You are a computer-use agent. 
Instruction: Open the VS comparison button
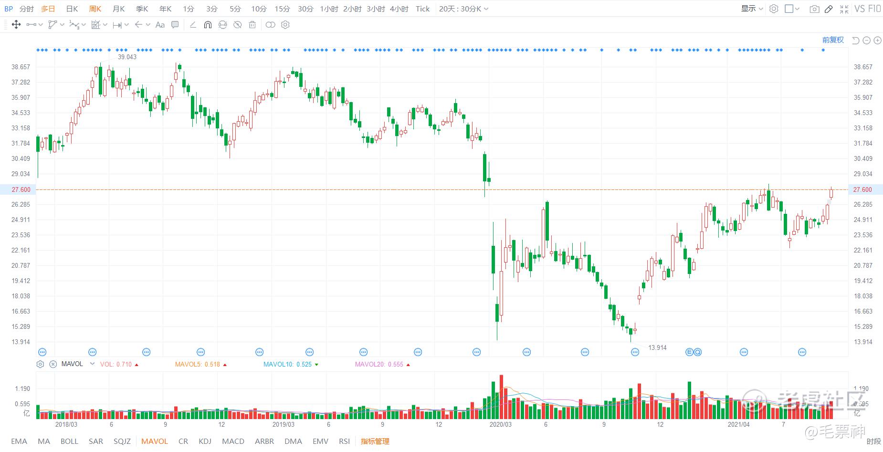pyautogui.click(x=860, y=9)
